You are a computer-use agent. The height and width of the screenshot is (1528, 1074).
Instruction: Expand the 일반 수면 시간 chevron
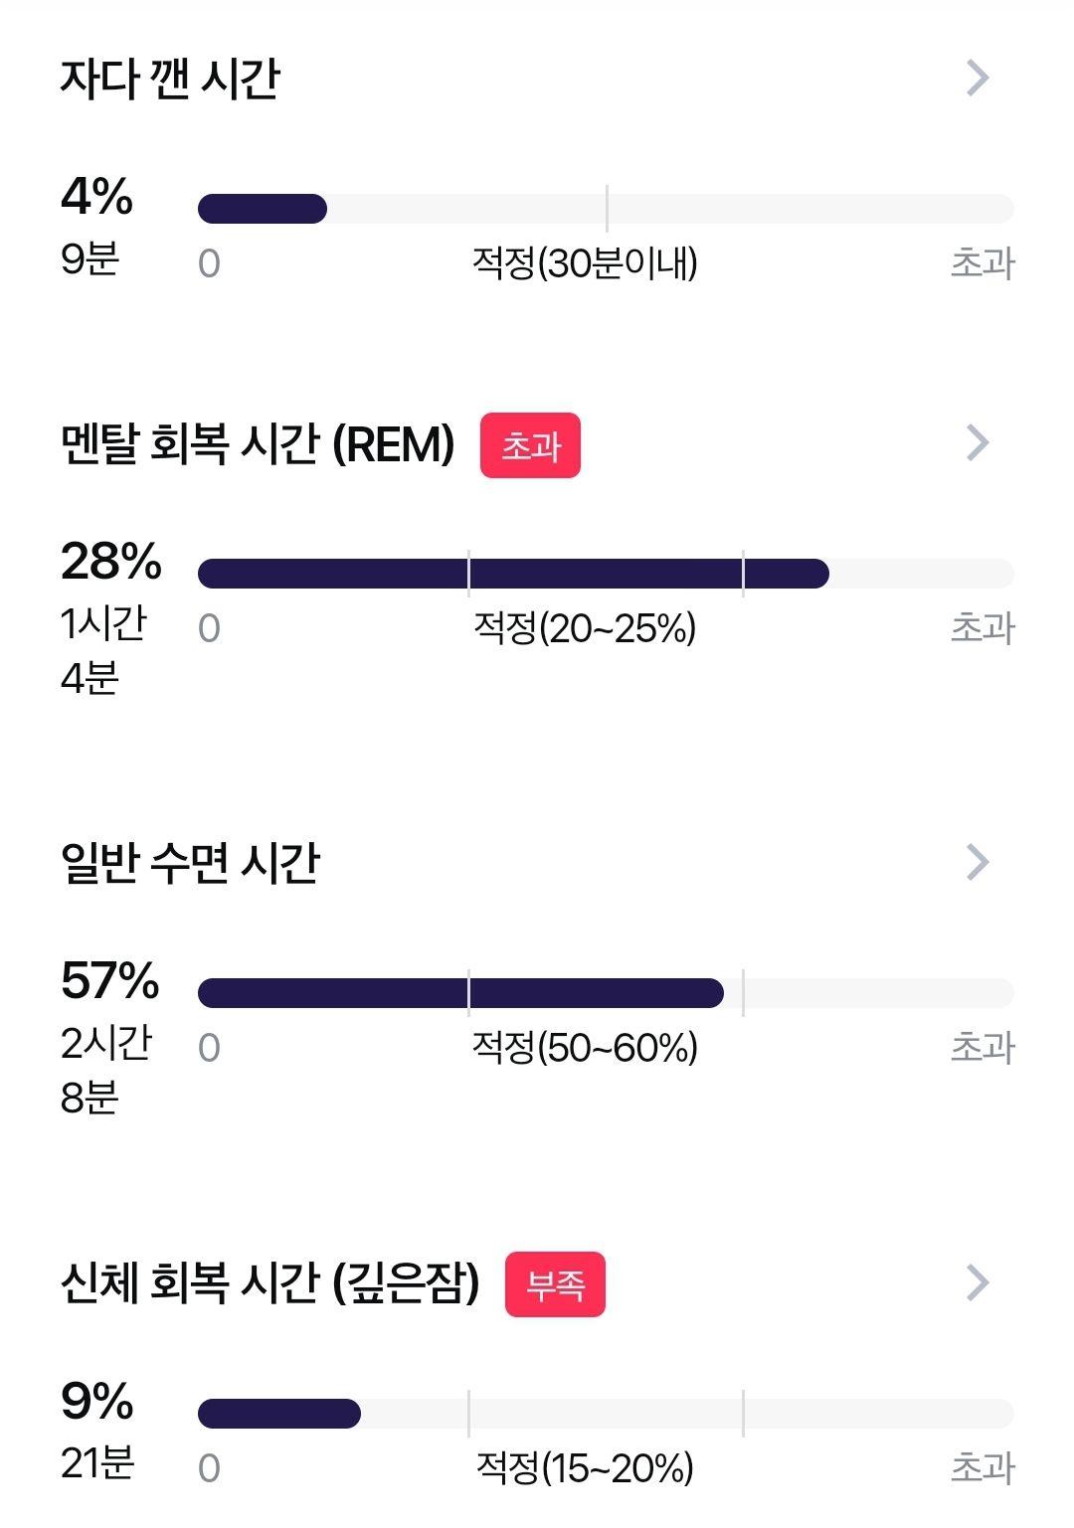pos(978,863)
